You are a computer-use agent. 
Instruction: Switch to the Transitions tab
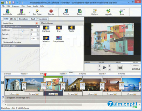pos(42,19)
